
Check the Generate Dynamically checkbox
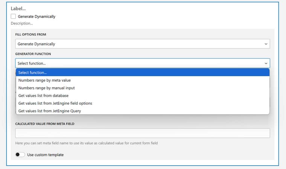(14, 17)
